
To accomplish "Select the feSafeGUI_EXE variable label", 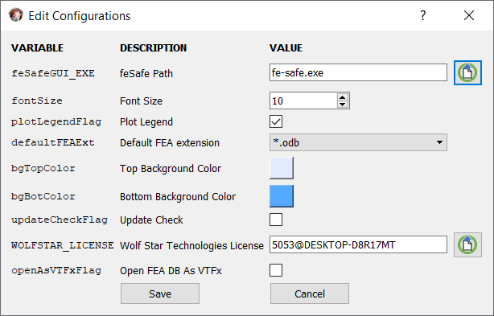I will pyautogui.click(x=53, y=73).
